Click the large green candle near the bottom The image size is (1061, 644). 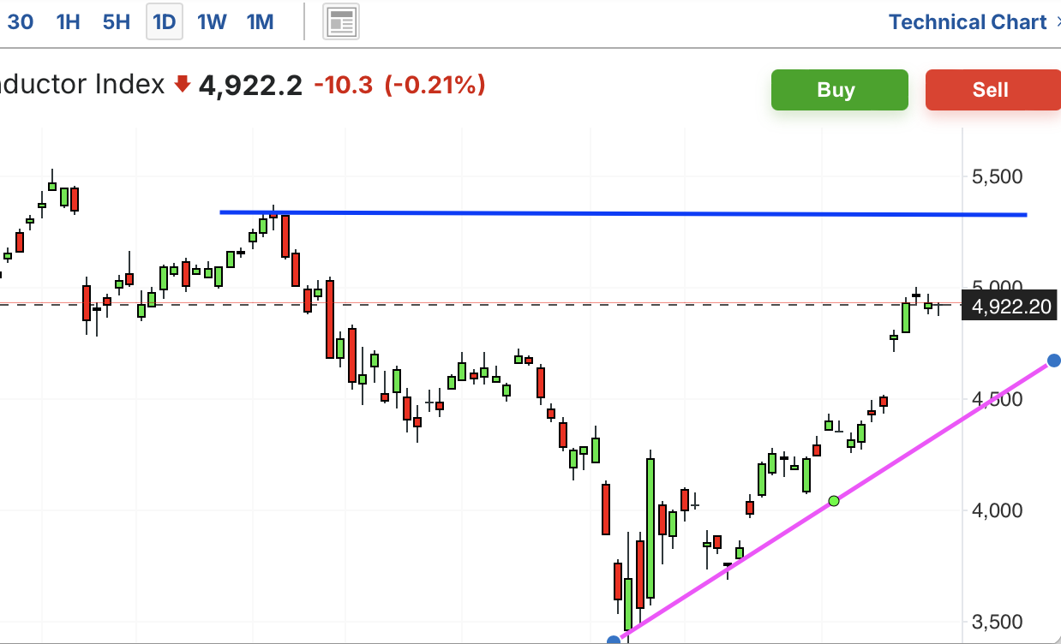coord(650,528)
